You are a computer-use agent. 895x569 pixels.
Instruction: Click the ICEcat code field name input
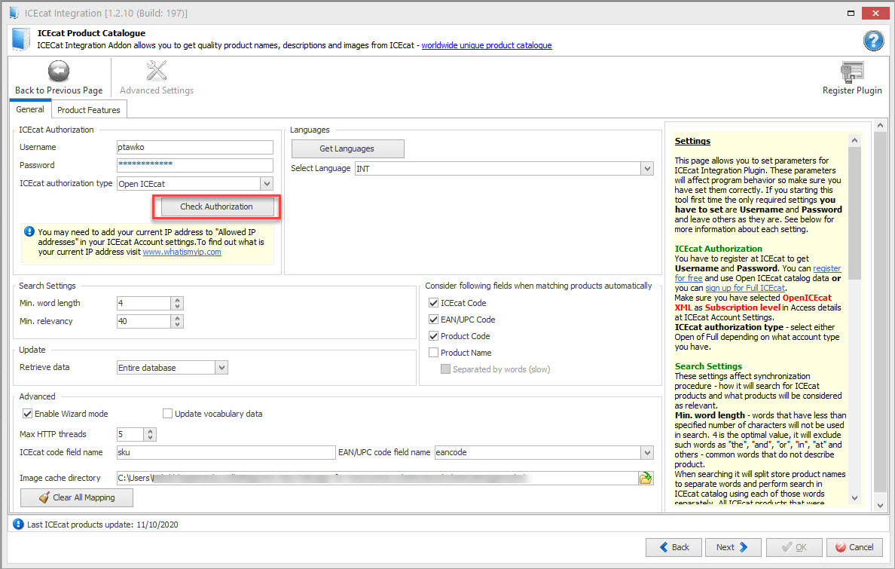coord(226,452)
